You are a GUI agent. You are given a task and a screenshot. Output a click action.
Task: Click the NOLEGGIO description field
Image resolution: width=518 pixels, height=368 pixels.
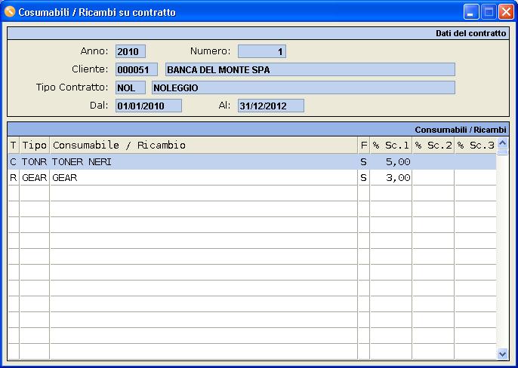pyautogui.click(x=304, y=87)
